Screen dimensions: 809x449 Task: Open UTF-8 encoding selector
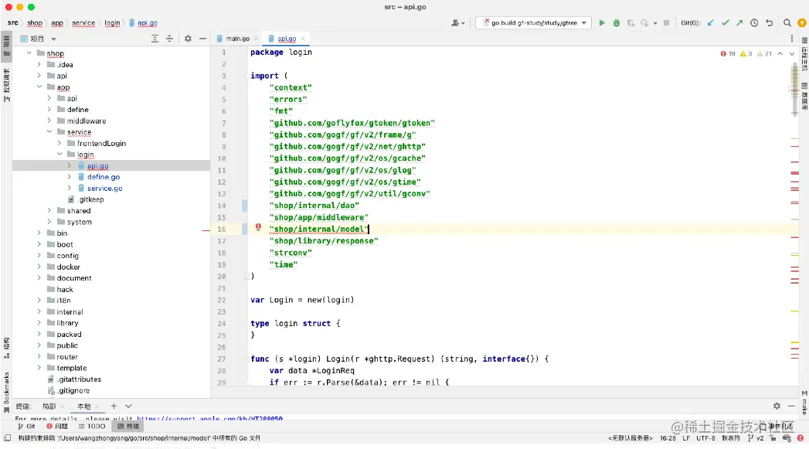(x=705, y=437)
